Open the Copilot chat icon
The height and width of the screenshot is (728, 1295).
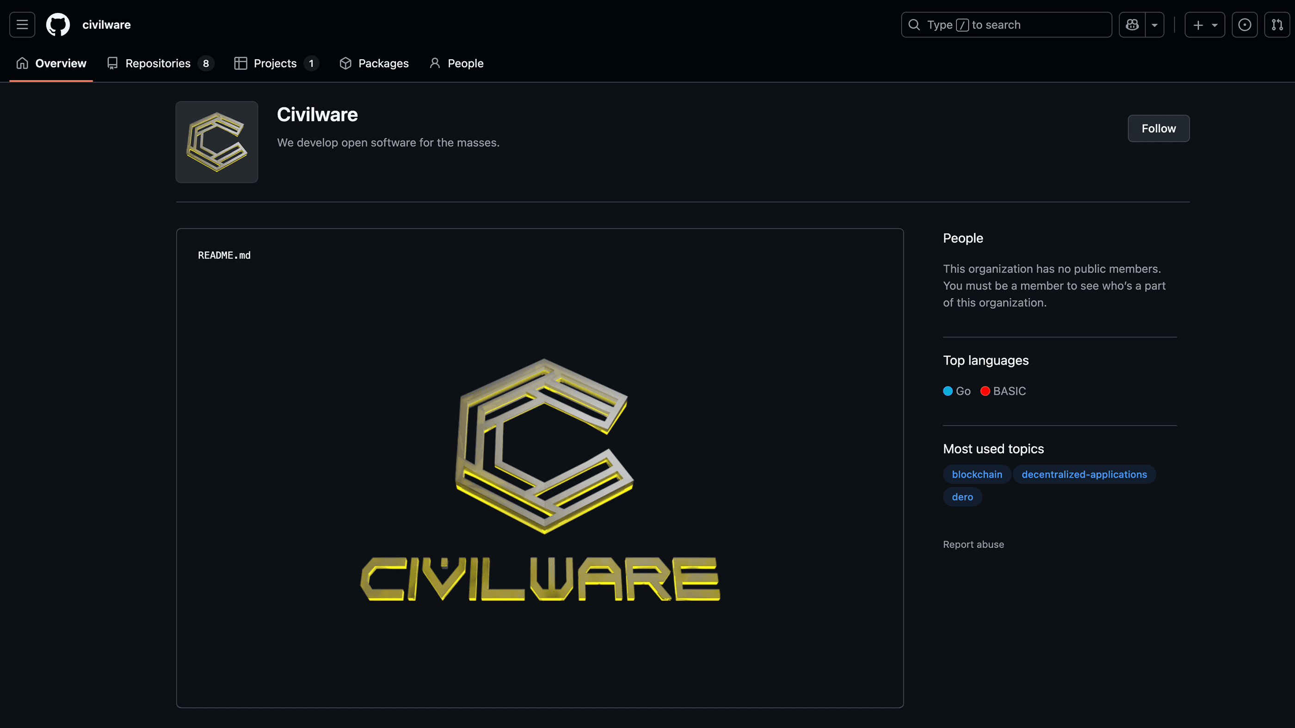point(1131,24)
